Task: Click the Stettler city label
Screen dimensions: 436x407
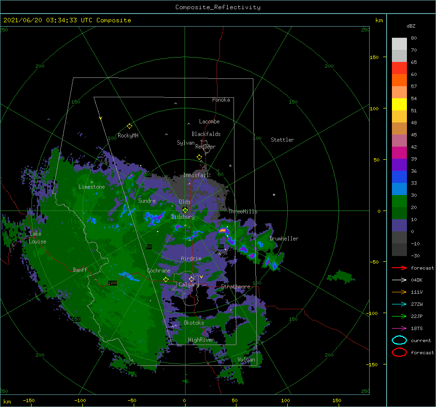Action: [x=282, y=140]
